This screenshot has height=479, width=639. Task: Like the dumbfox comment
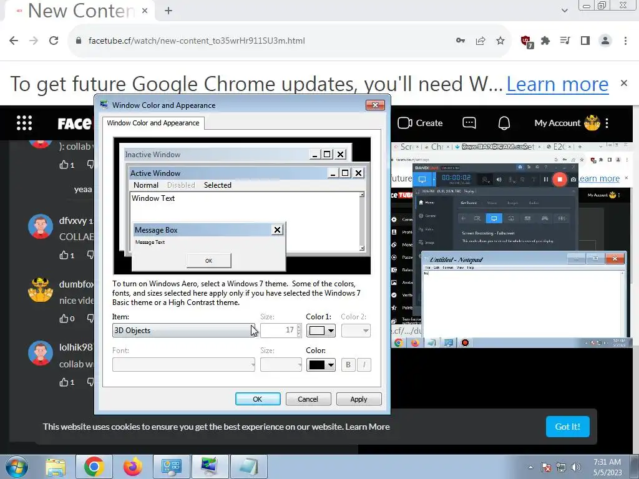(64, 319)
